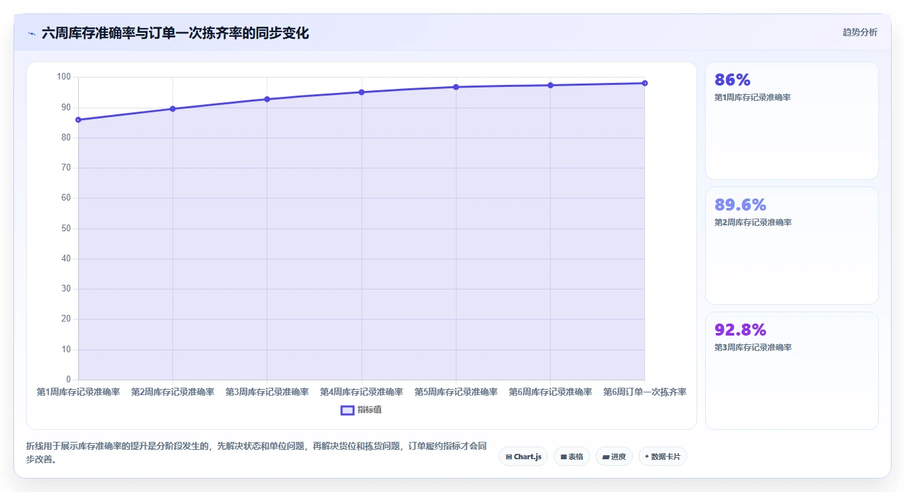Open the 86% stat card
This screenshot has width=905, height=492.
[x=792, y=120]
